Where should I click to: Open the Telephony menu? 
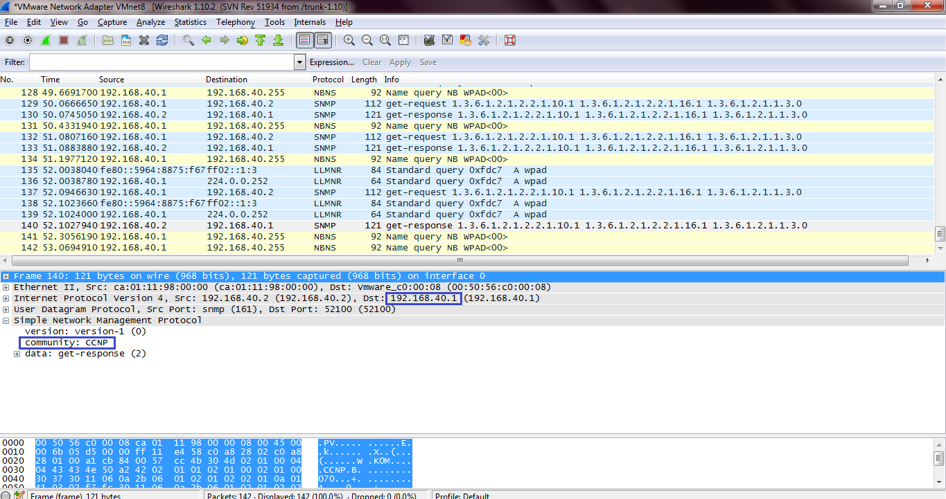pos(236,22)
